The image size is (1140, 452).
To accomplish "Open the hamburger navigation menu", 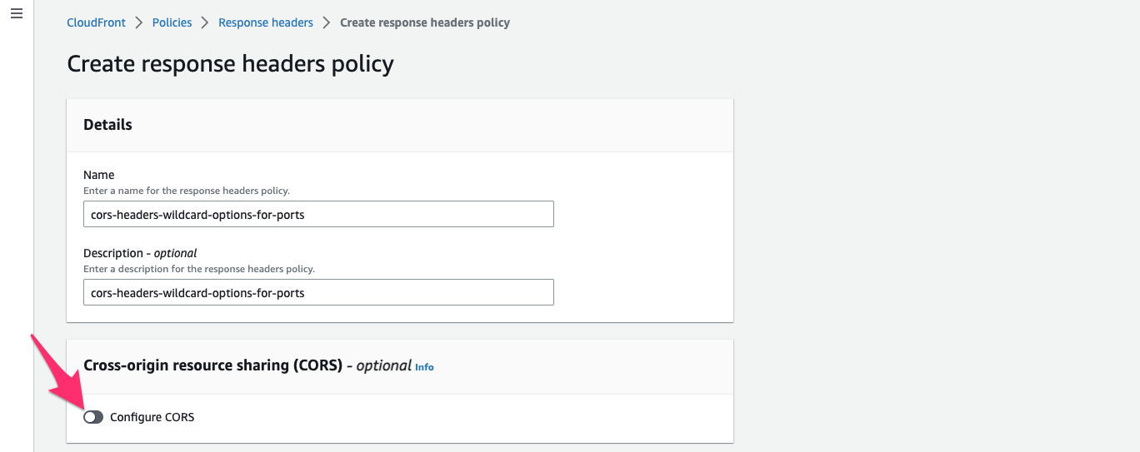I will point(16,15).
